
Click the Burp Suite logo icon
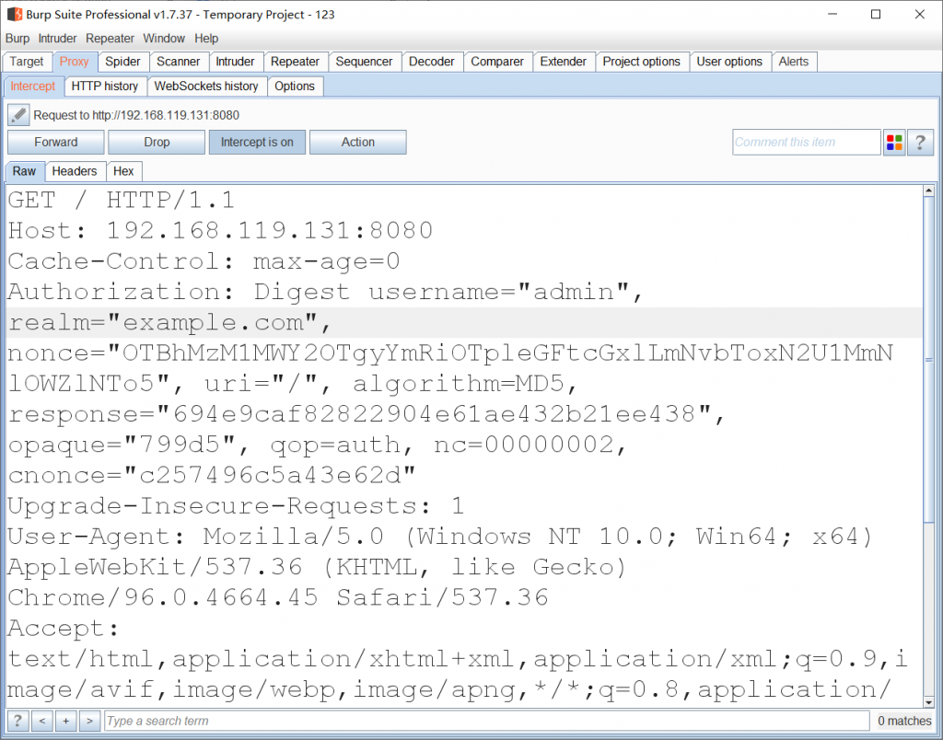[x=15, y=14]
